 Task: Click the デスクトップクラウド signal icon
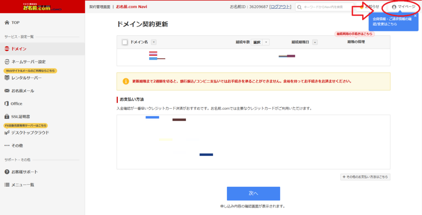(x=7, y=133)
